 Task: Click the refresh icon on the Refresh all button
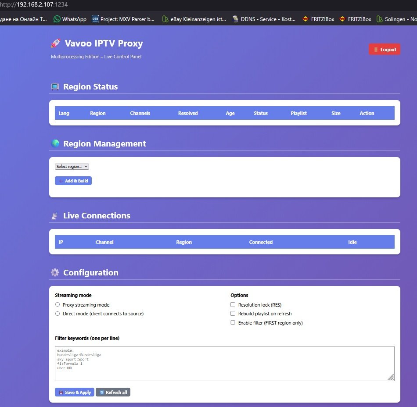tap(101, 393)
